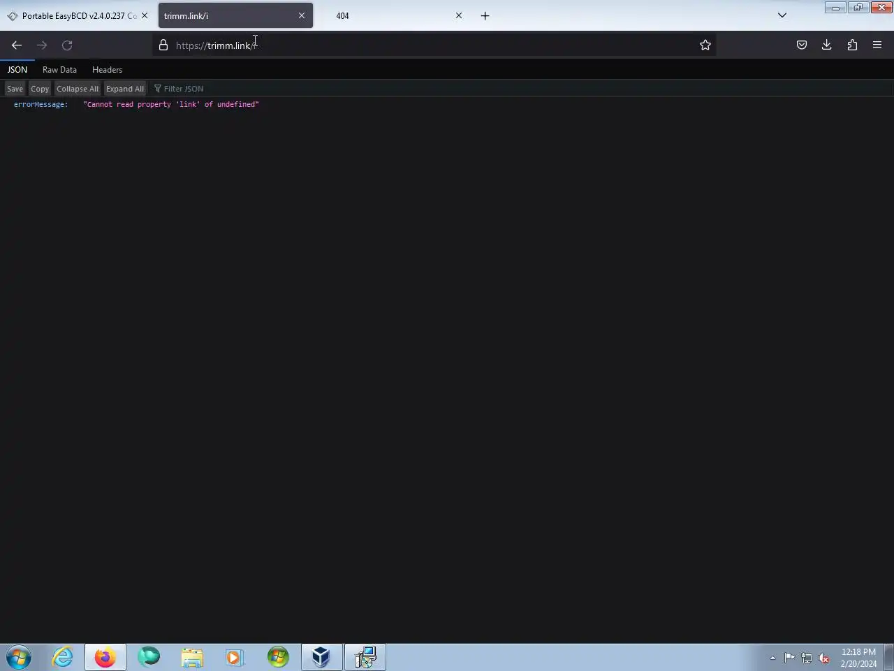Switch to the Portable EasyBCD tab
This screenshot has width=894, height=671.
click(78, 15)
